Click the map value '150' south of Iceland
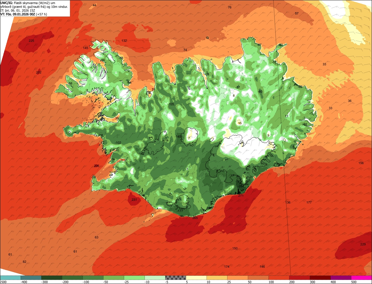 coord(235,248)
